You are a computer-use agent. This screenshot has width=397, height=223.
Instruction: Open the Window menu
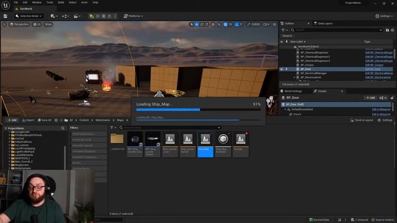(37, 2)
